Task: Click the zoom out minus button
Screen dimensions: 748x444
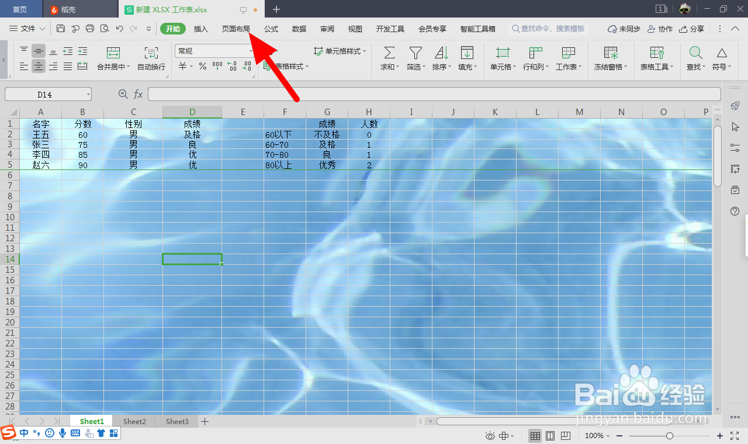Action: pyautogui.click(x=619, y=436)
